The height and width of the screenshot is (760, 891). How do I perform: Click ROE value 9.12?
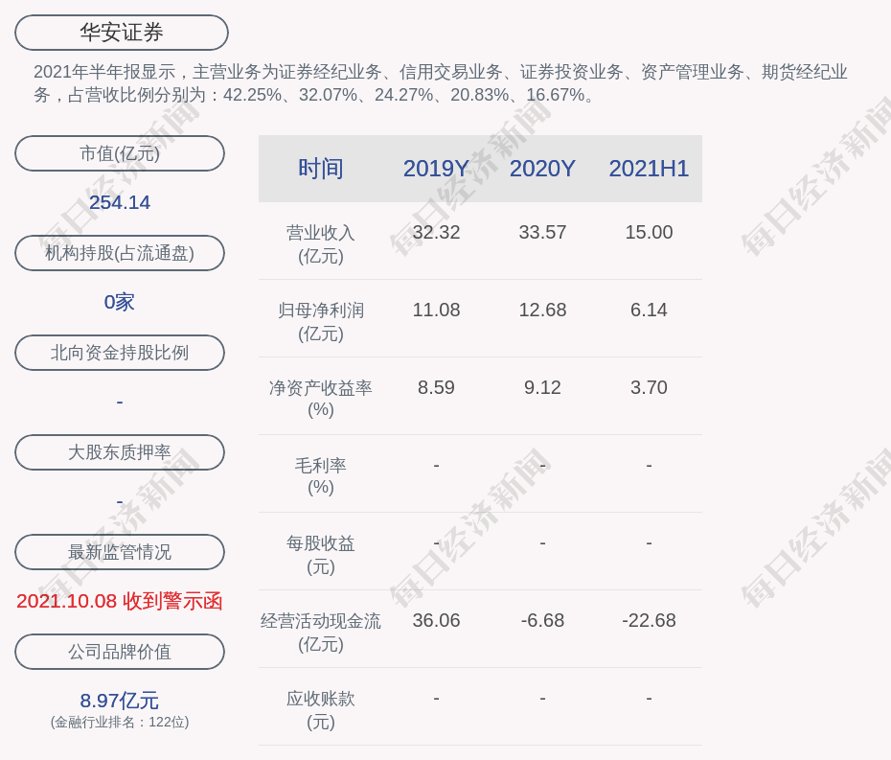click(x=542, y=387)
